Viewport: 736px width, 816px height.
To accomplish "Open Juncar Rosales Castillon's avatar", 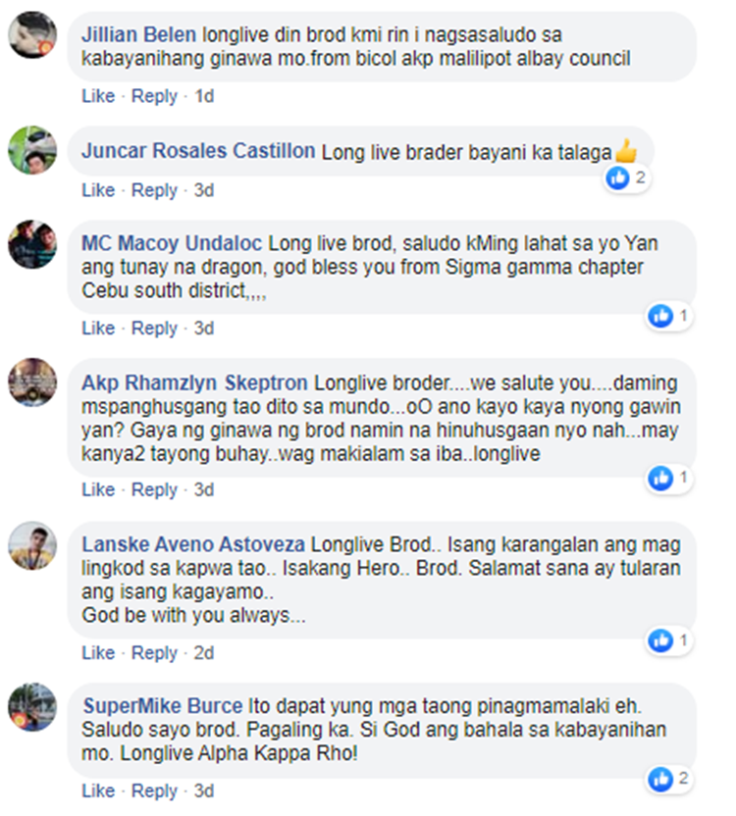I will pyautogui.click(x=32, y=150).
